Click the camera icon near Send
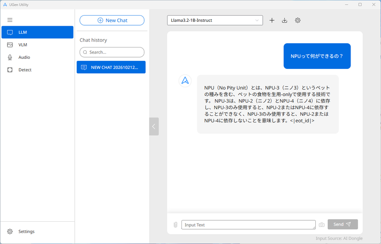The image size is (381, 244). [x=321, y=225]
